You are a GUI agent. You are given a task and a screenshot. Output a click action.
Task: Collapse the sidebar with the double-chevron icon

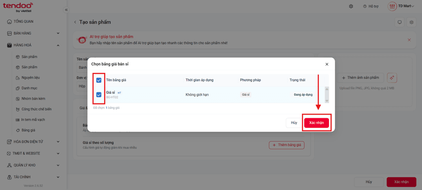tap(66, 10)
